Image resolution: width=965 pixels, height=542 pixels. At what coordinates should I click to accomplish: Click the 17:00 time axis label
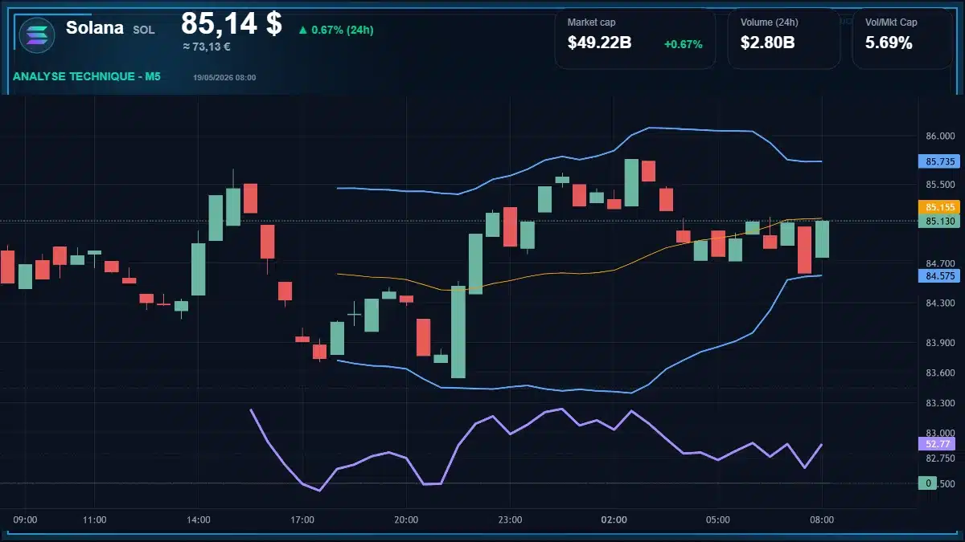click(x=302, y=520)
